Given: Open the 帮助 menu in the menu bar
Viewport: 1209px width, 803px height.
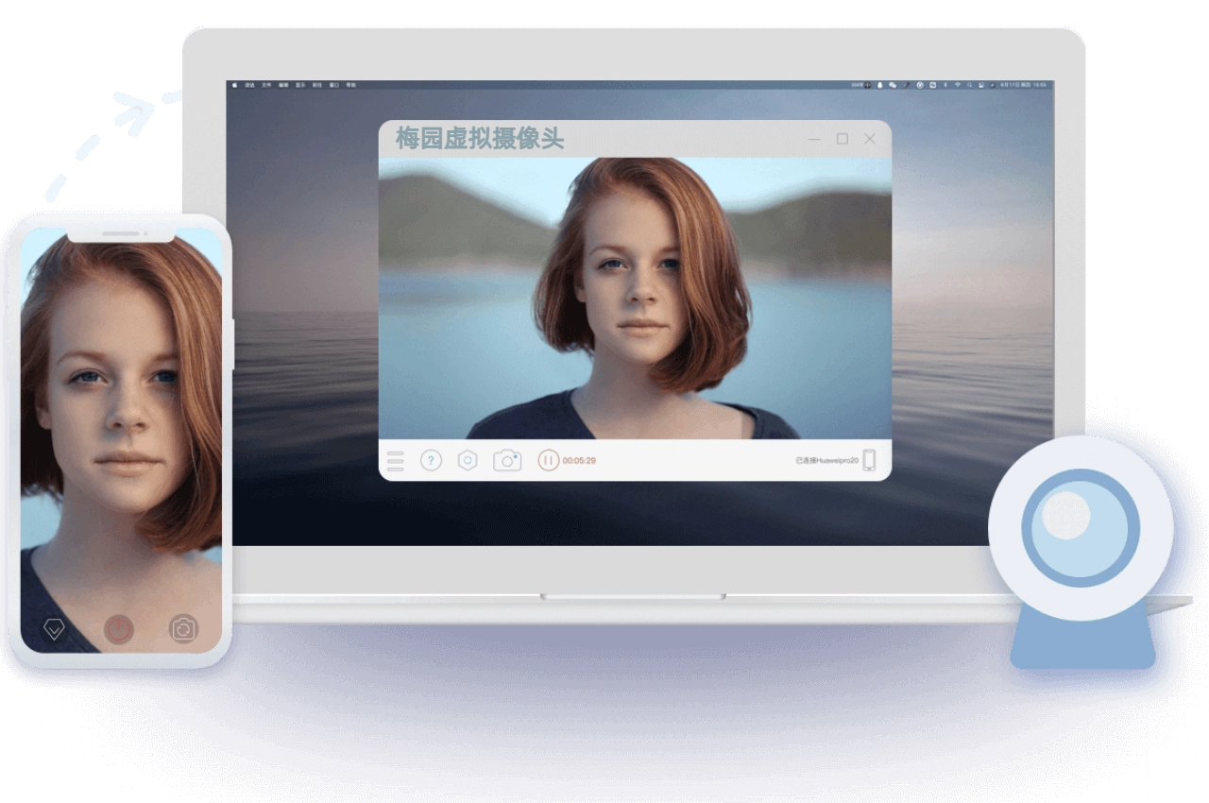Looking at the screenshot, I should point(350,85).
